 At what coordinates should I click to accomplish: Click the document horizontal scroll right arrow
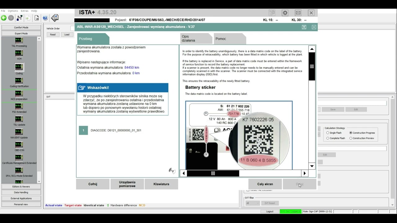pyautogui.click(x=305, y=173)
